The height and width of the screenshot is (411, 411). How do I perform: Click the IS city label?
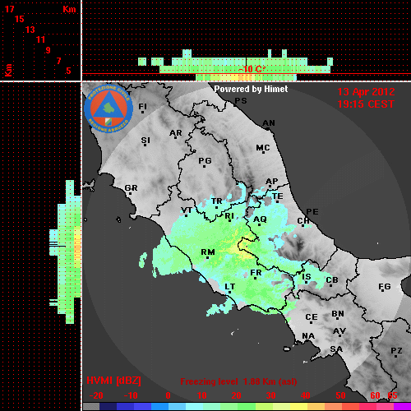307,277
